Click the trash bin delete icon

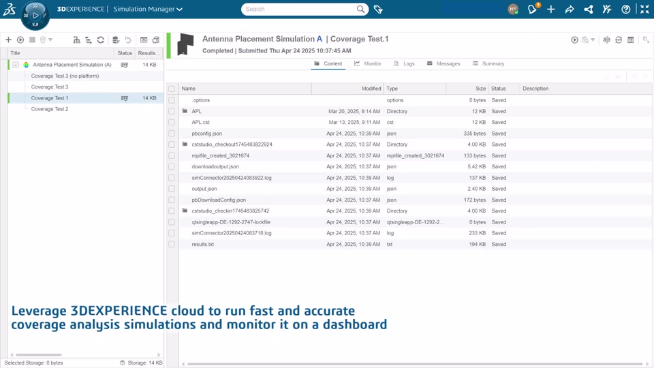(x=42, y=40)
